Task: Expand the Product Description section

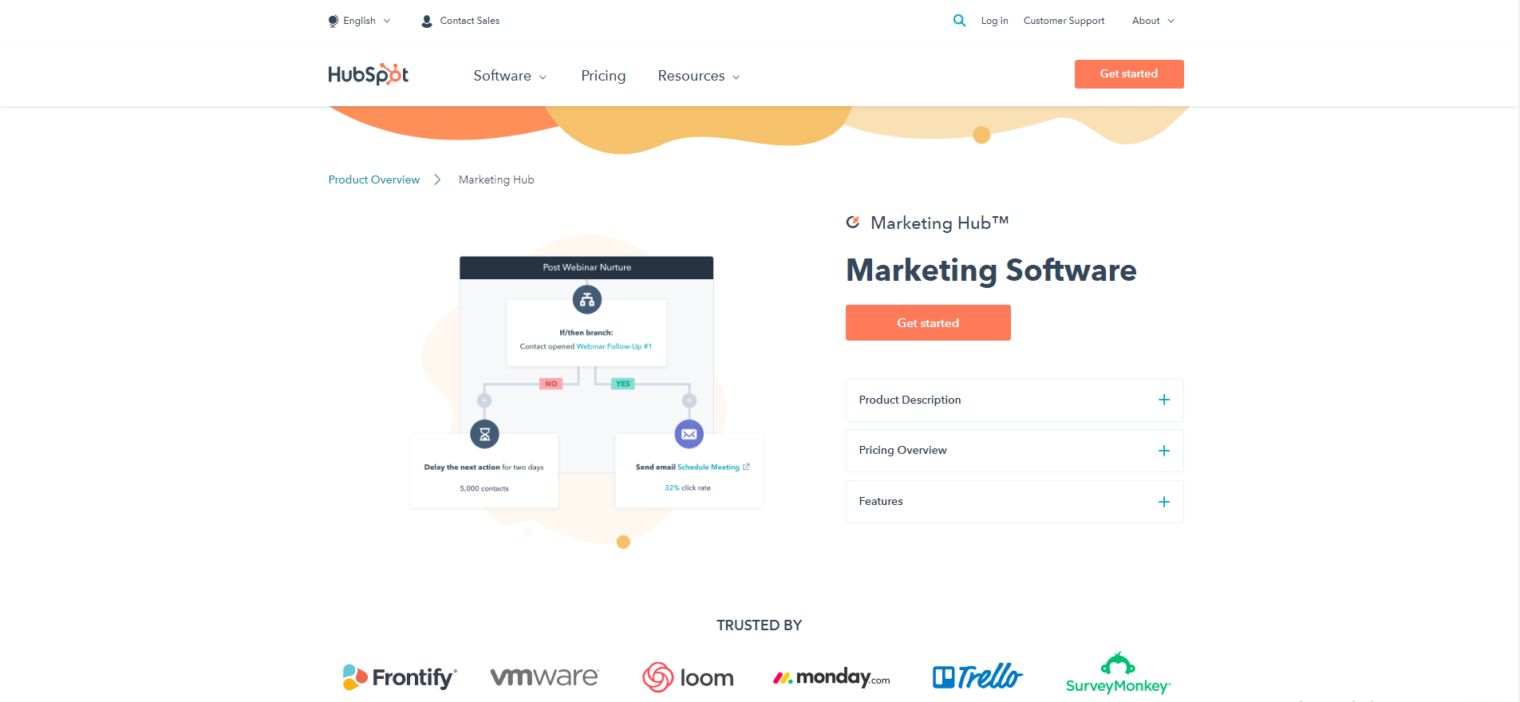Action: pos(1014,400)
